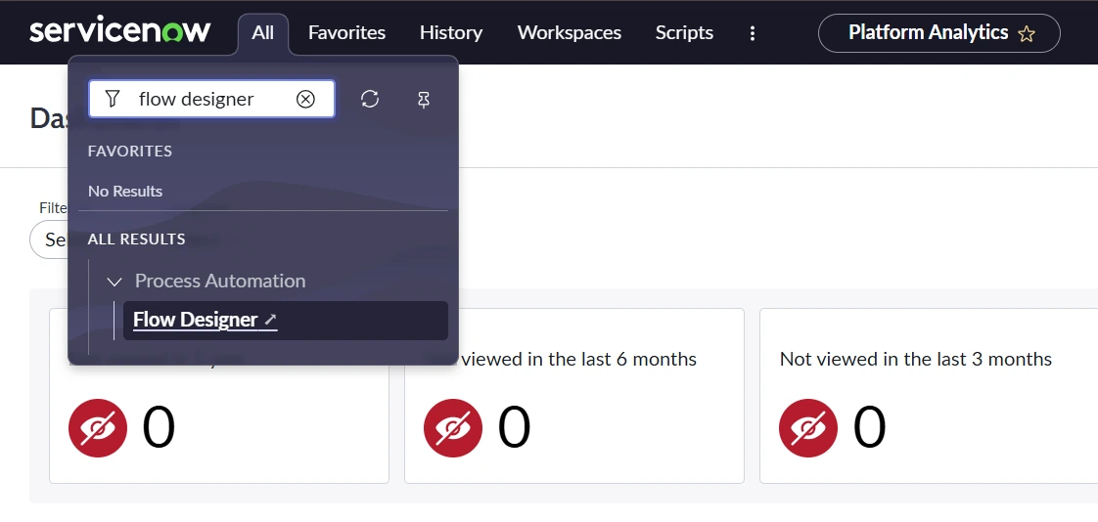Click the filter funnel icon in search box
The image size is (1098, 522).
112,99
